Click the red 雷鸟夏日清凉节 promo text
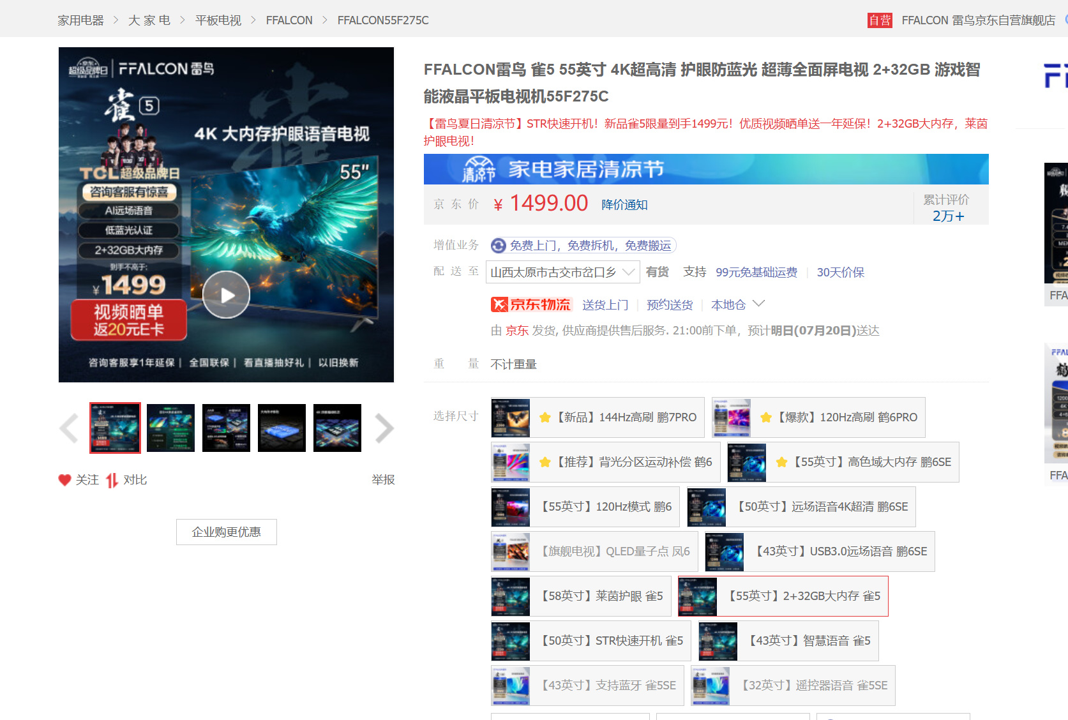The height and width of the screenshot is (720, 1068). click(x=705, y=132)
